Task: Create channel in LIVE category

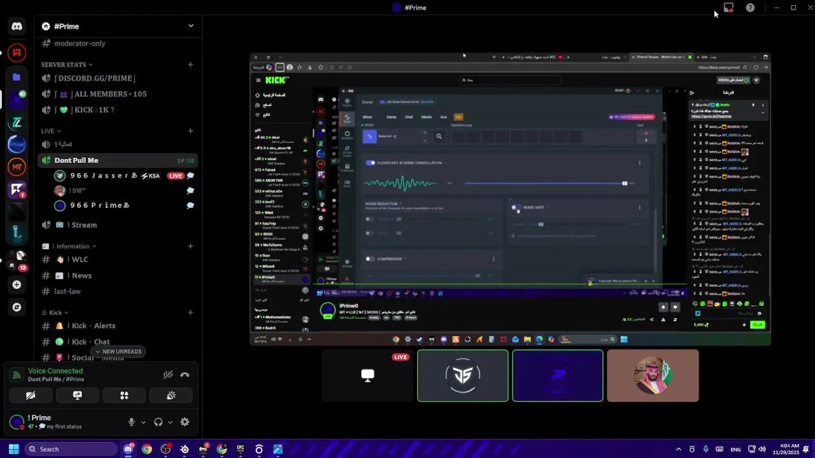Action: (x=190, y=131)
